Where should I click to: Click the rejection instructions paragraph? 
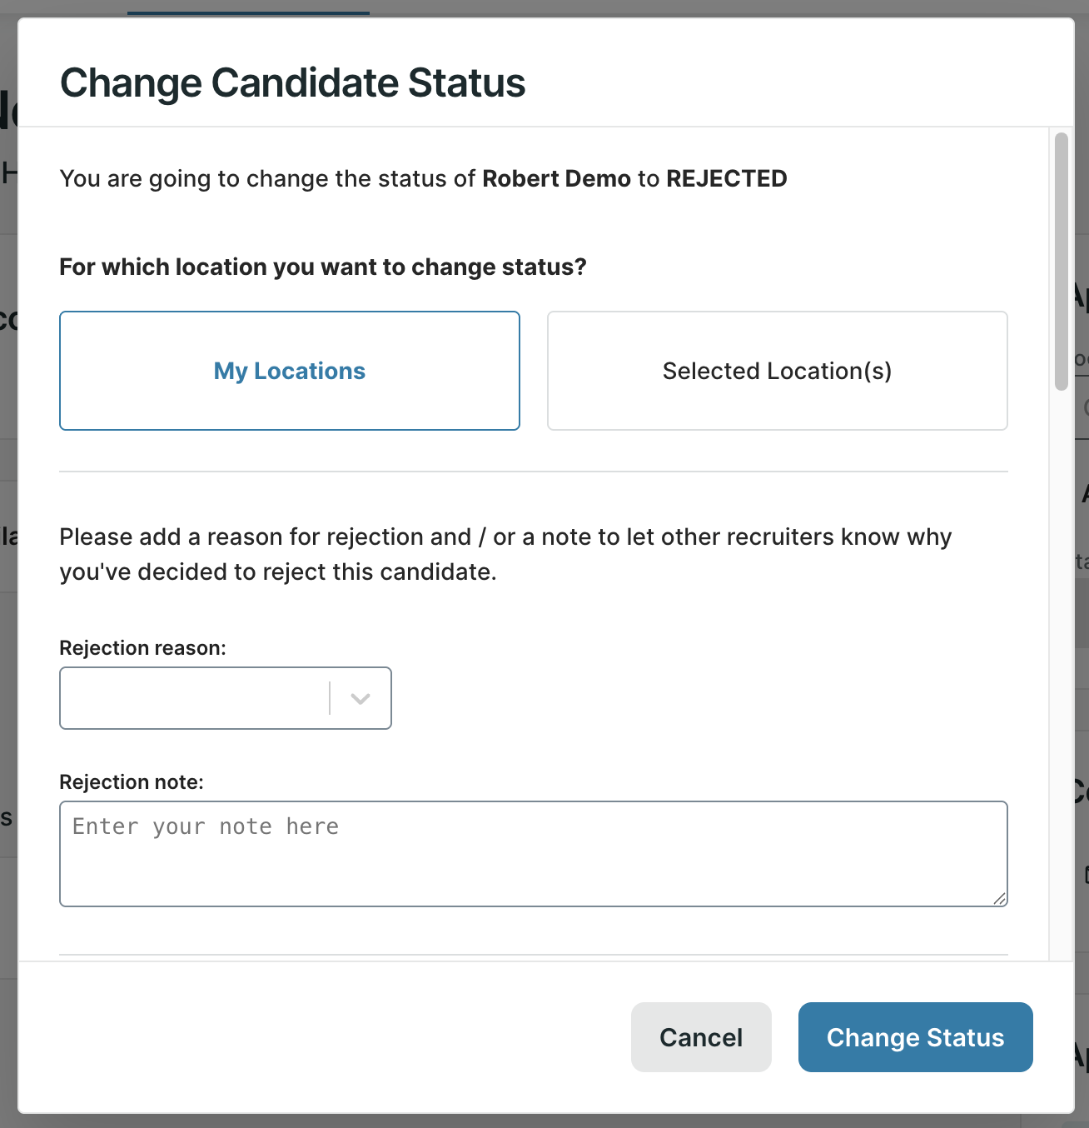pos(505,554)
